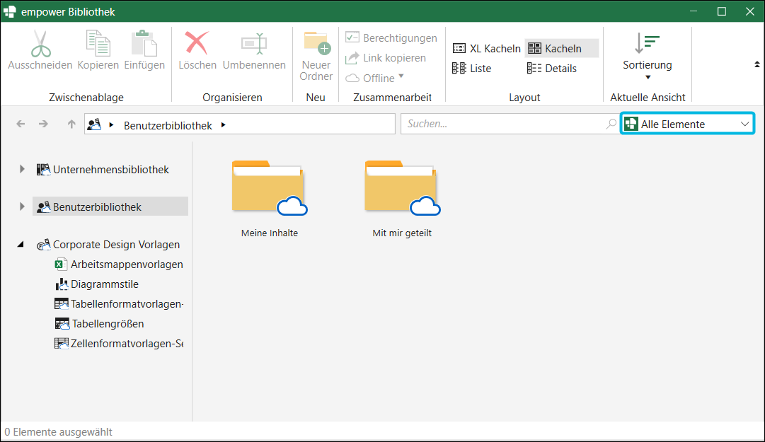Viewport: 765px width, 442px height.
Task: Open the Alle Elemente filter dropdown
Action: (x=687, y=124)
